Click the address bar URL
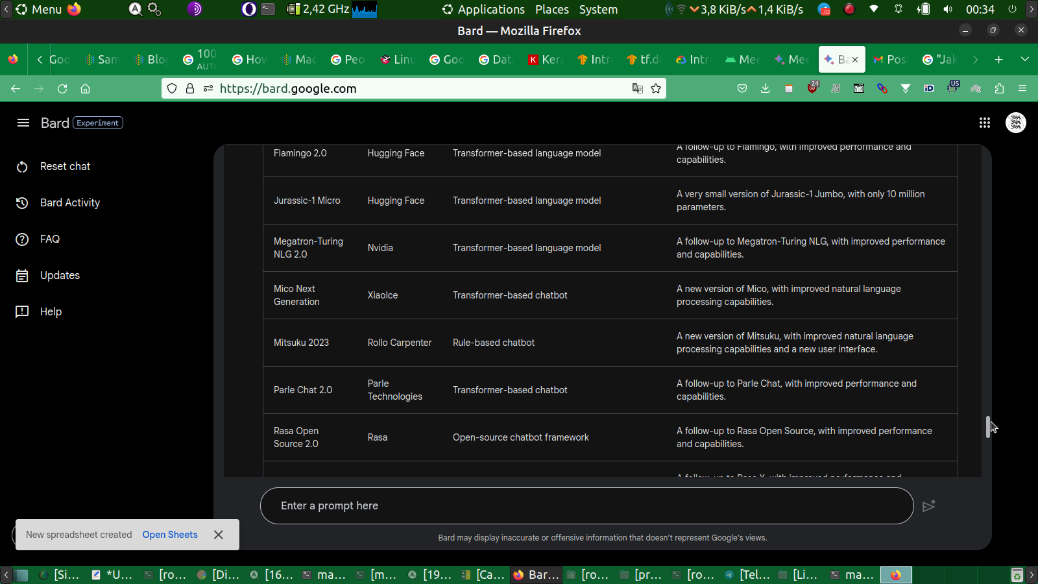The height and width of the screenshot is (584, 1038). pos(288,88)
